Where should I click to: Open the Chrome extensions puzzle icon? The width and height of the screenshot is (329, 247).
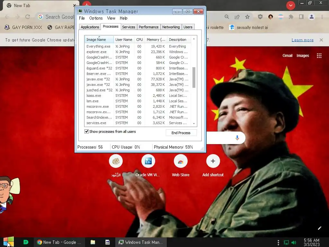click(x=291, y=17)
